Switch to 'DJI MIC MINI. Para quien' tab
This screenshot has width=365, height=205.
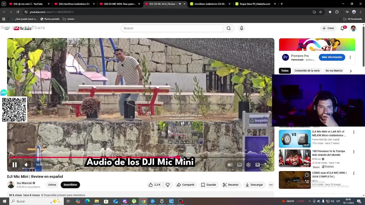point(119,4)
